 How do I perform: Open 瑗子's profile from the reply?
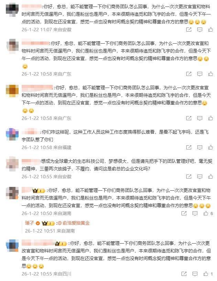pyautogui.click(x=30, y=223)
